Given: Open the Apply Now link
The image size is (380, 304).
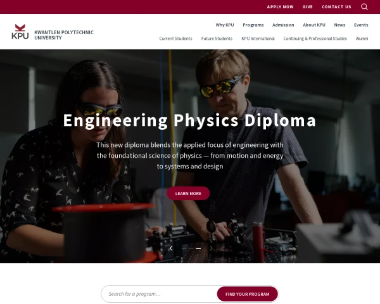Looking at the screenshot, I should click(280, 7).
